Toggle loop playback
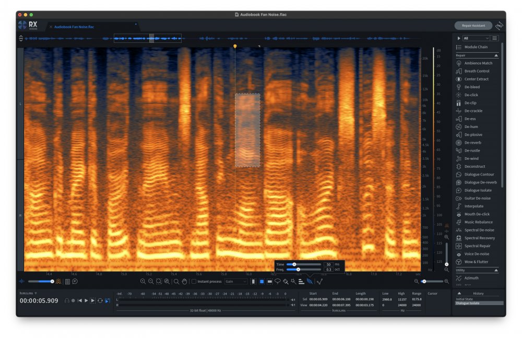The height and width of the screenshot is (338, 522). [x=100, y=301]
